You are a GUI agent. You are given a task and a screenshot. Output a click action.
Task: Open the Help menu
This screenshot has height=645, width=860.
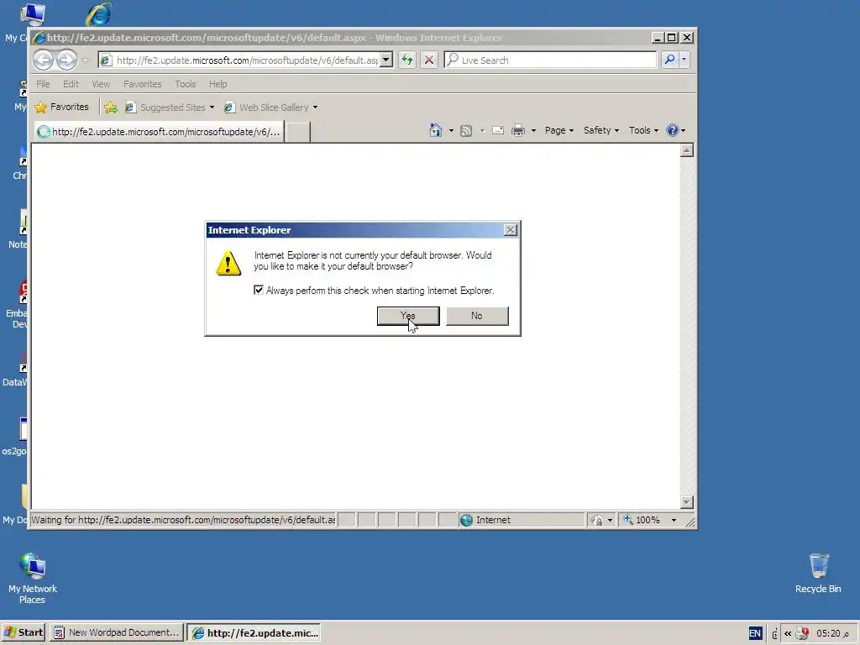[x=218, y=84]
